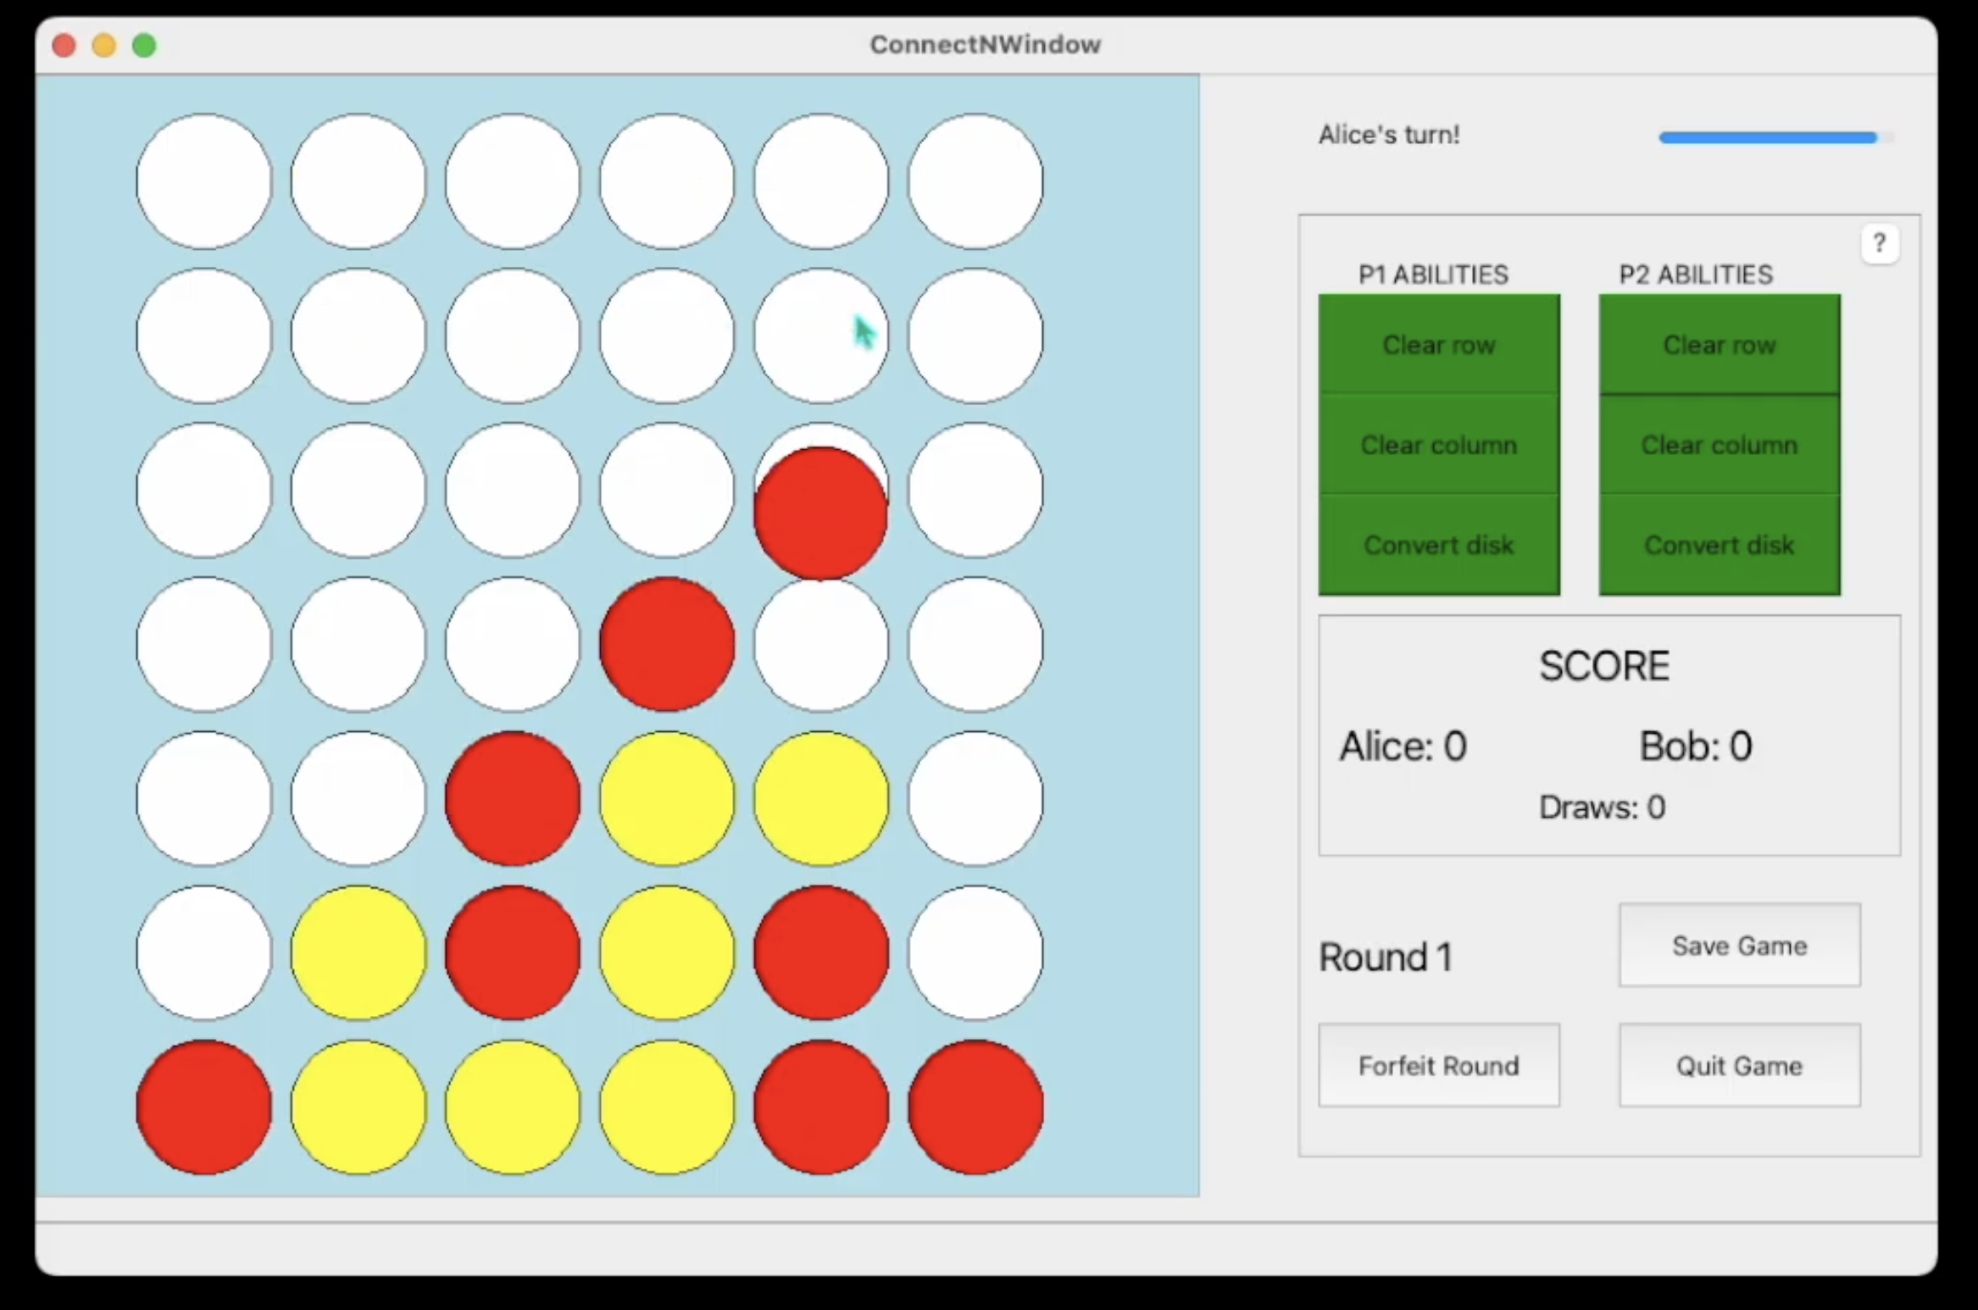Open the help tooltip via question mark
This screenshot has width=1978, height=1310.
1880,243
